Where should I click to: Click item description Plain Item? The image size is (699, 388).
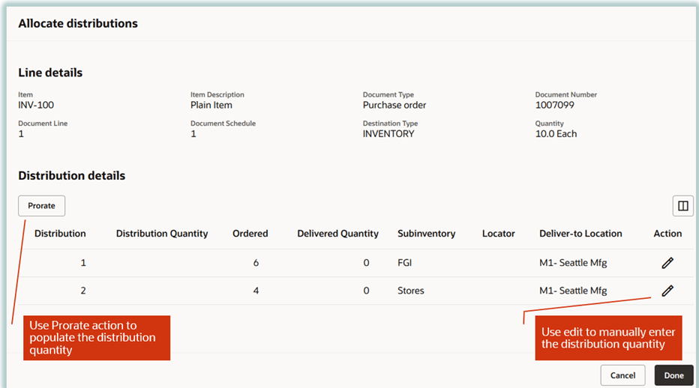211,105
